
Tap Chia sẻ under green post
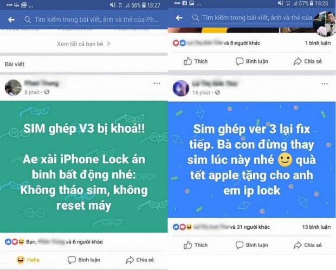[x=139, y=260]
